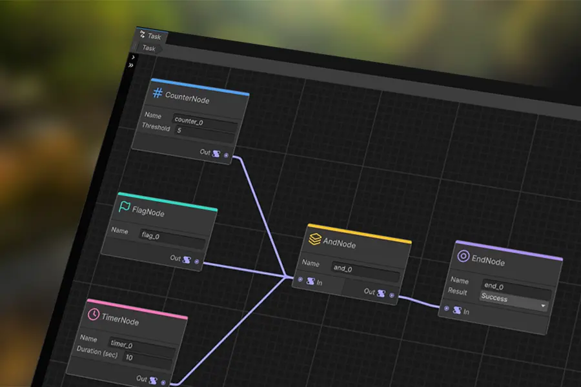Click the AndNode stacked layers icon
581x387 pixels.
pyautogui.click(x=315, y=239)
